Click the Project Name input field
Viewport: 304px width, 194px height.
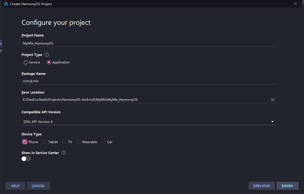(x=149, y=43)
